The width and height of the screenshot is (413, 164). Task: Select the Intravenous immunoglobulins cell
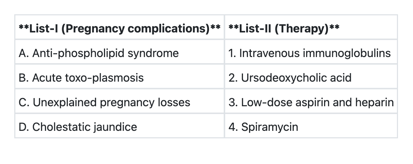pyautogui.click(x=311, y=53)
